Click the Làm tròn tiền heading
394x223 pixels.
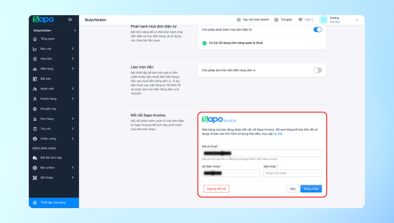pos(142,67)
